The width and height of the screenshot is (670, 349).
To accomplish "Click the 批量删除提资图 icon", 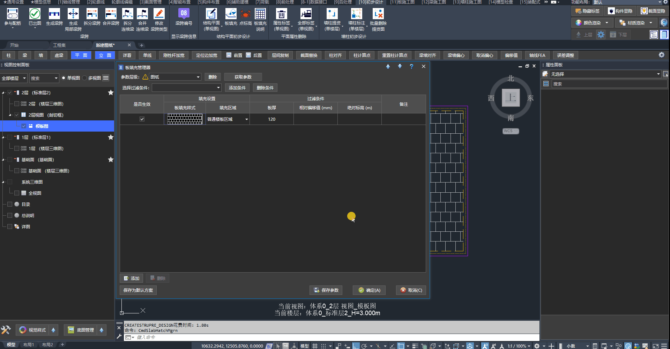I will click(x=378, y=14).
